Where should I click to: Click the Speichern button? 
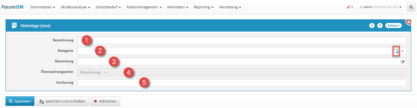[x=20, y=101]
